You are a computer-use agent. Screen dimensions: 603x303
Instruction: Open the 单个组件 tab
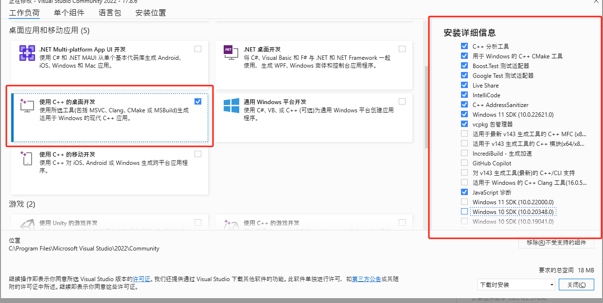pyautogui.click(x=69, y=13)
